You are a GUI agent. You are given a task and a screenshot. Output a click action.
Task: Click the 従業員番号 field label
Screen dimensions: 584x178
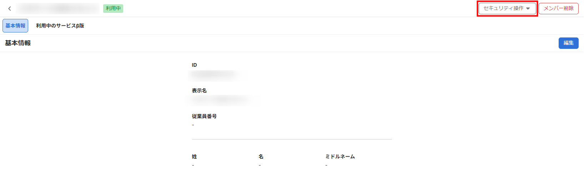point(204,116)
